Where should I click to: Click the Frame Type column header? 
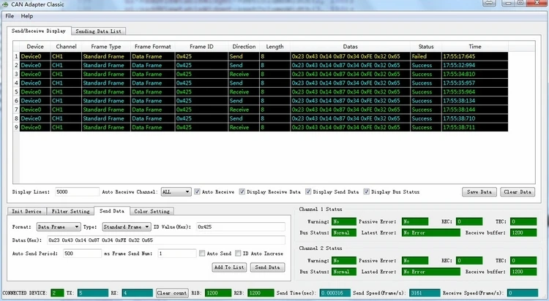tap(106, 47)
